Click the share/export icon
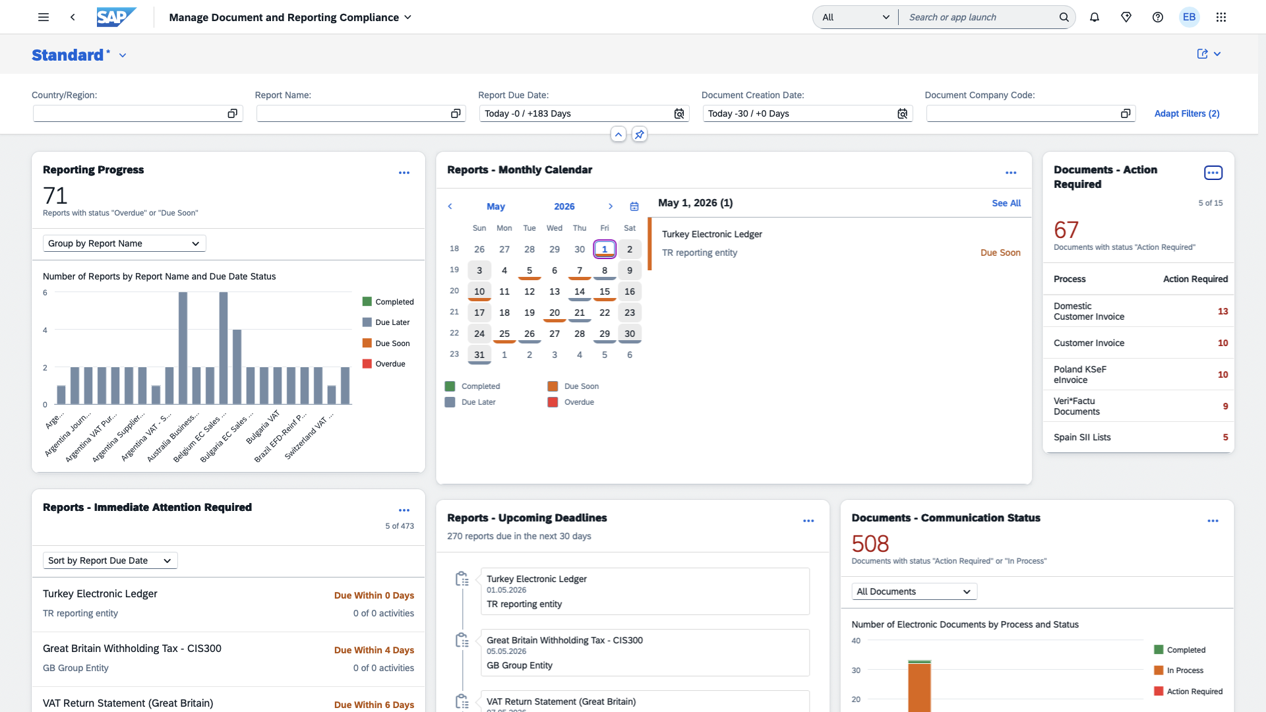This screenshot has width=1266, height=712. tap(1203, 54)
